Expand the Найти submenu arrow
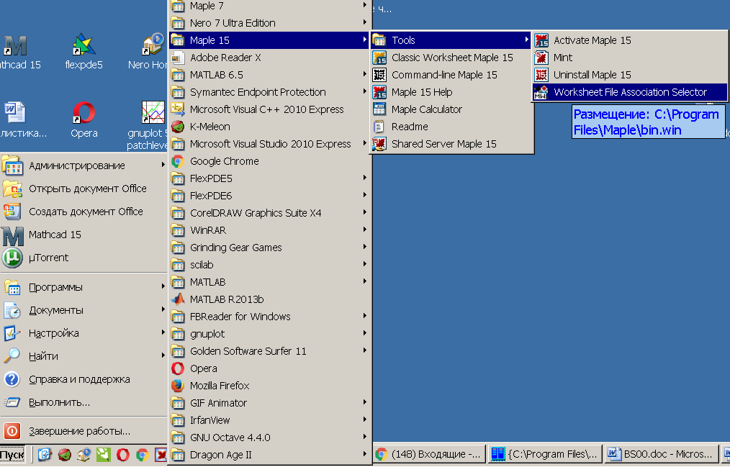 coord(163,356)
